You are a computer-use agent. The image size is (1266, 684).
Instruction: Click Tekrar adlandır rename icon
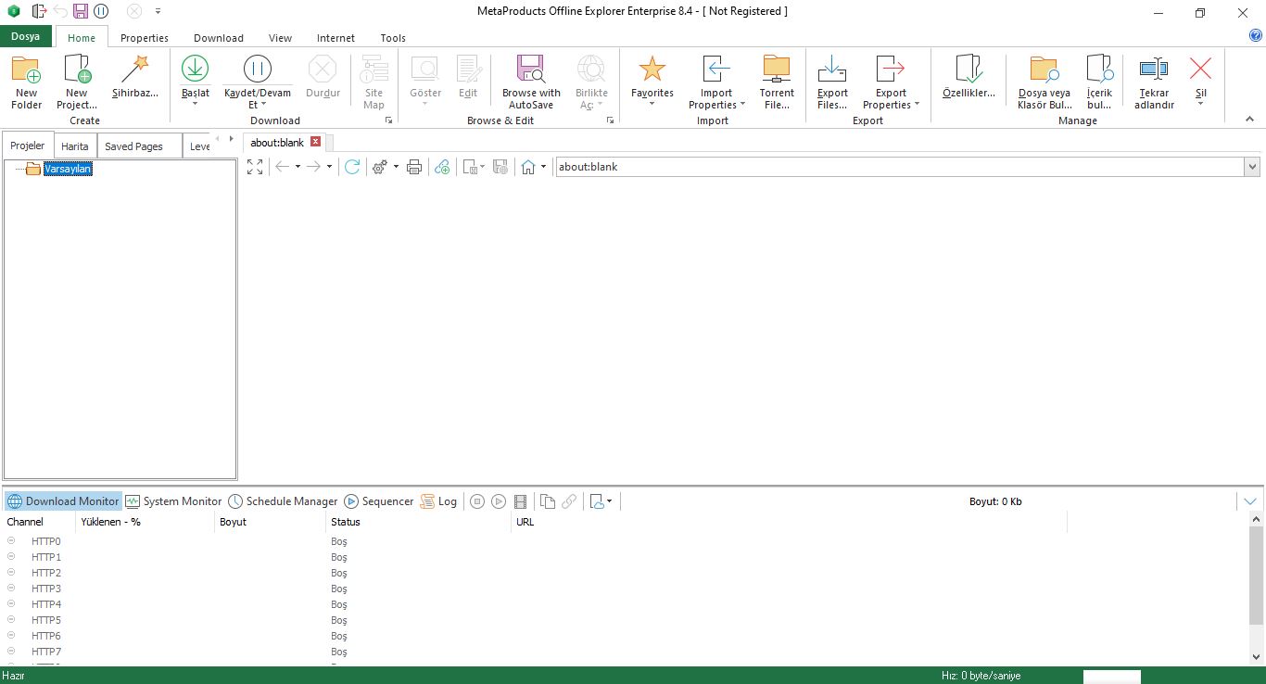[x=1154, y=70]
